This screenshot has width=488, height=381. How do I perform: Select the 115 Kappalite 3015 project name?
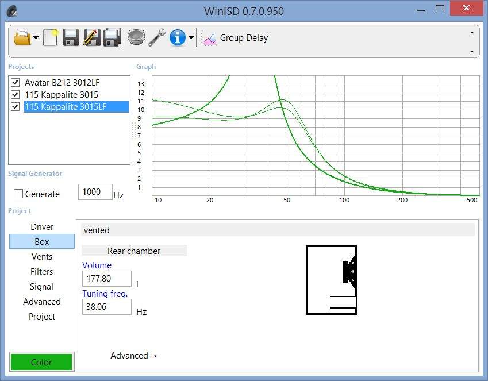pyautogui.click(x=62, y=95)
